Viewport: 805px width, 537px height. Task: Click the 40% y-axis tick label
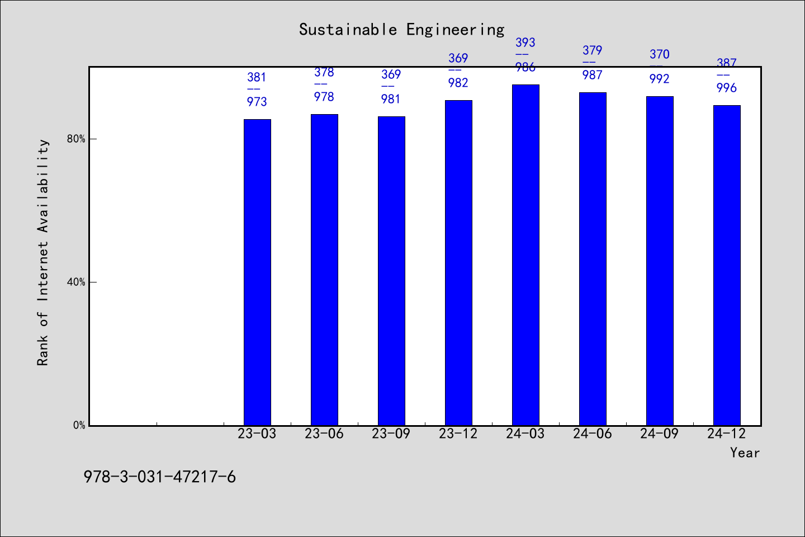coord(76,282)
